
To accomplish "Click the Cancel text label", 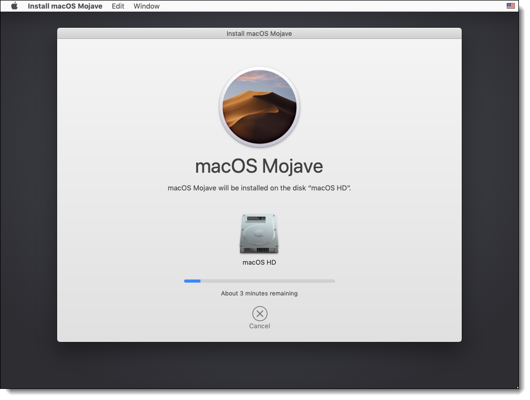I will pos(259,326).
